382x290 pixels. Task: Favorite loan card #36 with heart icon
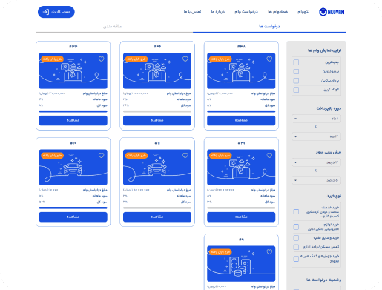tap(185, 59)
